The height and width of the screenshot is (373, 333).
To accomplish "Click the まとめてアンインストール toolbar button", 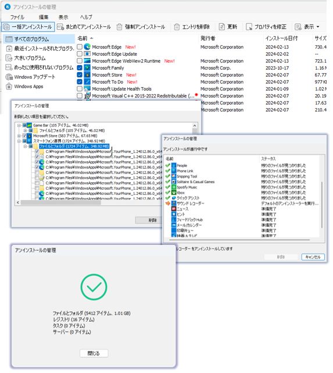I will click(84, 27).
